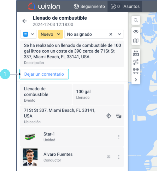Open Star-1 unit options menu

[x=119, y=137]
